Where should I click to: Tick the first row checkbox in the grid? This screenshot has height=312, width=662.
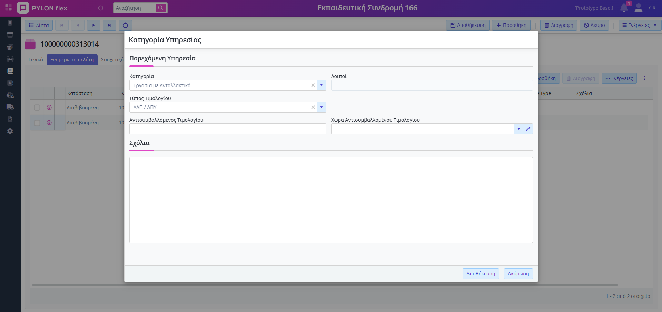37,108
